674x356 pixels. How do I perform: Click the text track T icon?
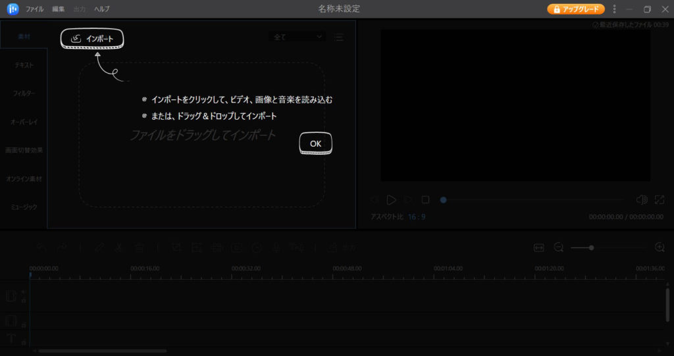click(11, 338)
